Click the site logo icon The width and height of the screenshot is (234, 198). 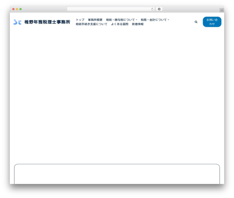17,22
